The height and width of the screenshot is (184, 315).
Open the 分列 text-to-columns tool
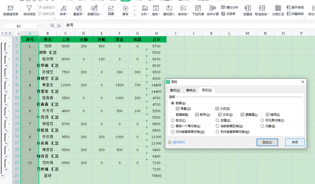[145, 11]
